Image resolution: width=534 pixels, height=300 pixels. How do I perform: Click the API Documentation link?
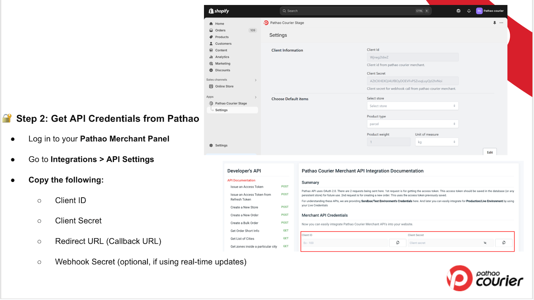click(241, 180)
